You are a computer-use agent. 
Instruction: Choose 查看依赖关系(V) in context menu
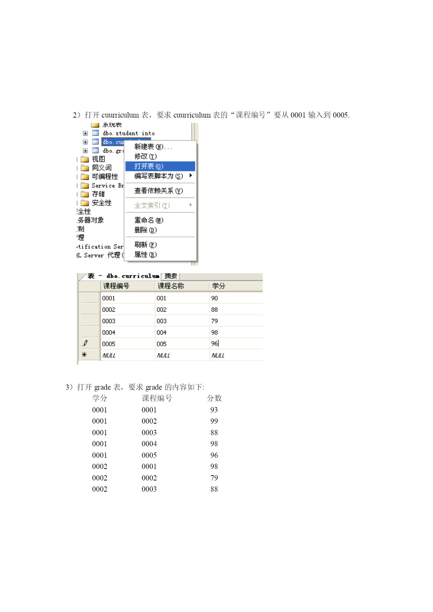160,191
